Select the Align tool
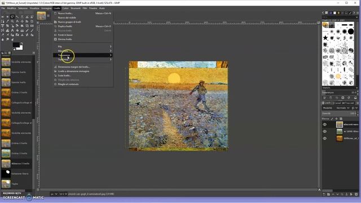 point(27,21)
